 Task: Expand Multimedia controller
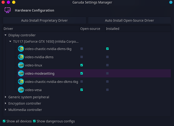pos(6,110)
